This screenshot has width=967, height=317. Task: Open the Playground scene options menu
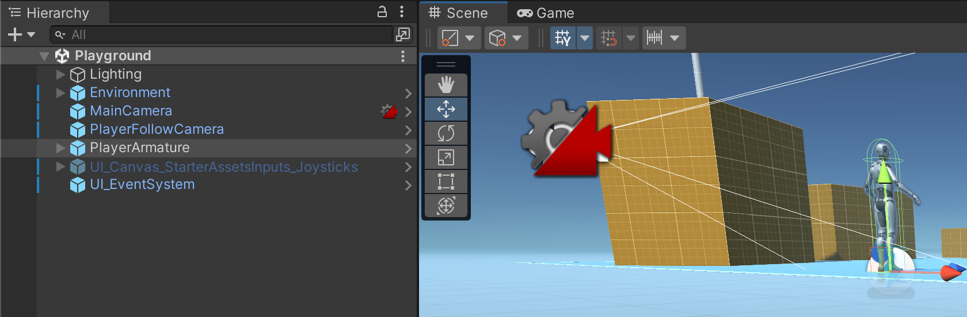point(402,56)
